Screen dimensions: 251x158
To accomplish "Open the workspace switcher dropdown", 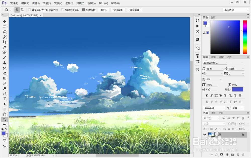I will point(236,10).
